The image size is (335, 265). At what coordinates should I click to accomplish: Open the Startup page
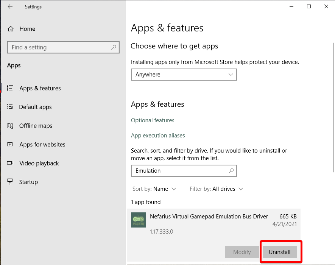click(28, 182)
